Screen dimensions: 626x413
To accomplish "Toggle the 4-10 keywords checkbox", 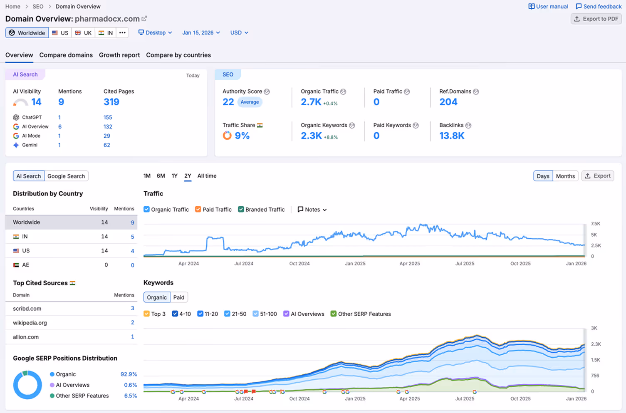I will click(175, 314).
